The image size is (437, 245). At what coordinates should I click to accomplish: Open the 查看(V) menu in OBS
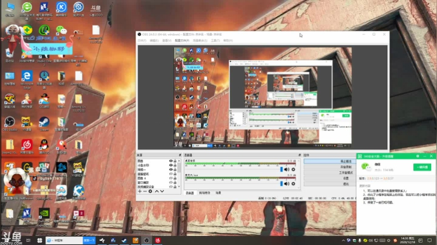[167, 41]
